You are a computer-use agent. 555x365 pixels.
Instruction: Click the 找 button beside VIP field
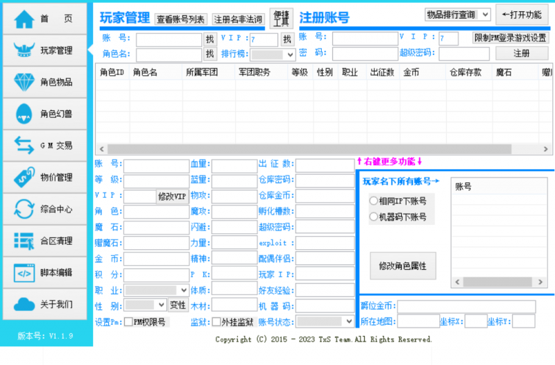coord(287,39)
